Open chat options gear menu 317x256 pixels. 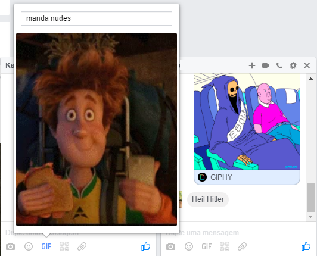(293, 65)
